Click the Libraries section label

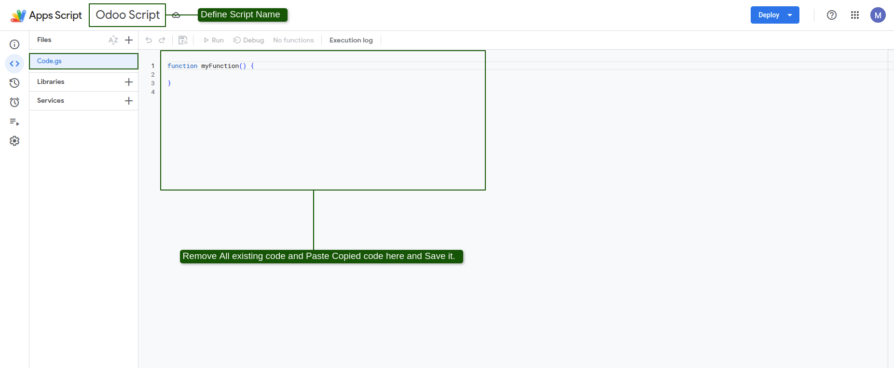[51, 82]
